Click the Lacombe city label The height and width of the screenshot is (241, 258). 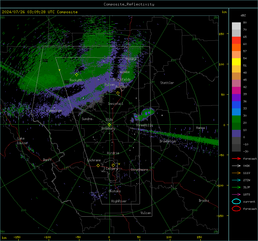124,72
